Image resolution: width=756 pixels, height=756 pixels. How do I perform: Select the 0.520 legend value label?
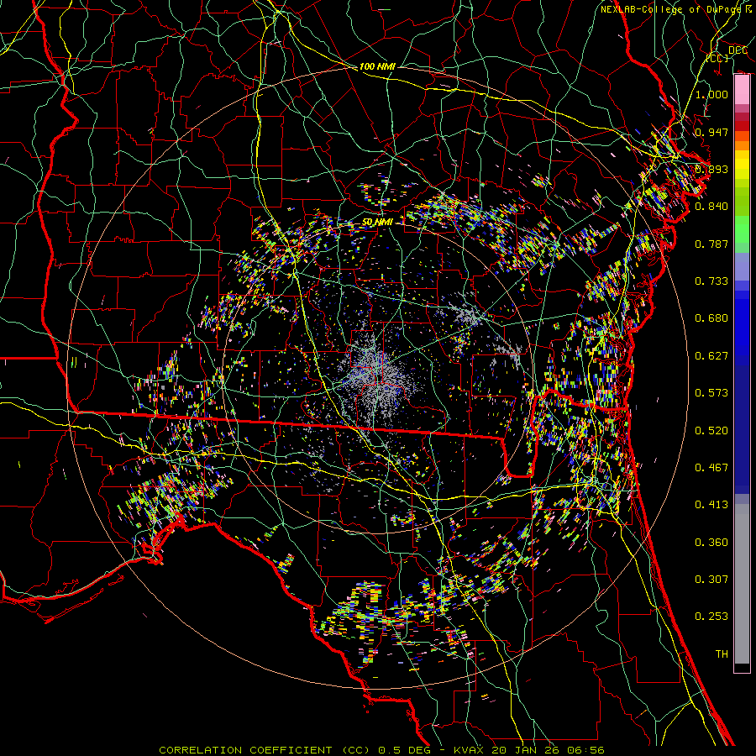tap(711, 430)
